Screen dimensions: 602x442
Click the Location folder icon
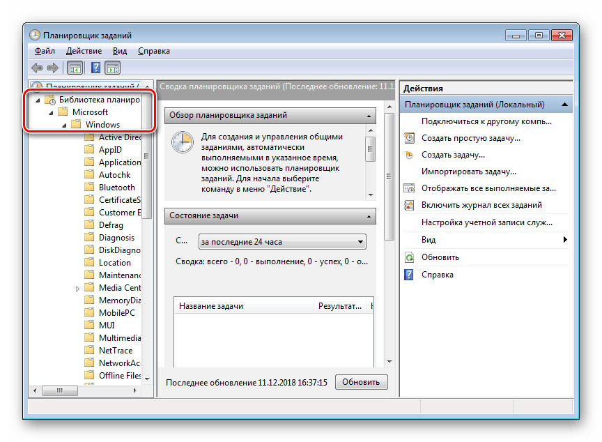click(x=89, y=262)
